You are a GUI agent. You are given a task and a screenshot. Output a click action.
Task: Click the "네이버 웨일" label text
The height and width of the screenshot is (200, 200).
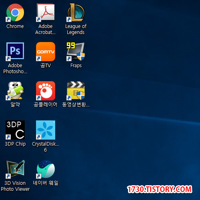(x=46, y=183)
